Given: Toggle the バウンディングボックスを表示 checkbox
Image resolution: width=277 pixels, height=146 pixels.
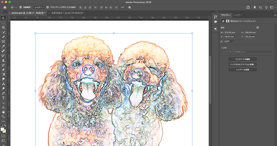Looking at the screenshot, I should (48, 7).
